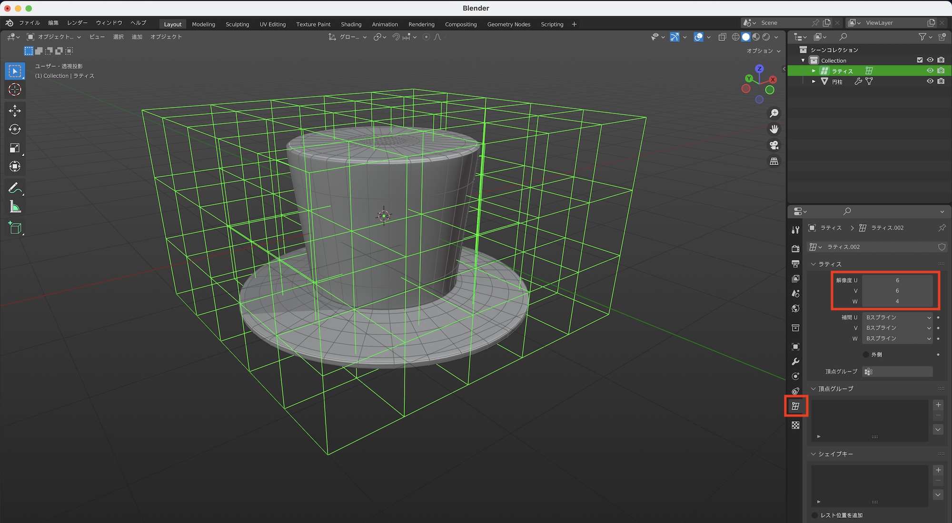Open lattice Object Data properties tab
Image resolution: width=952 pixels, height=523 pixels.
pyautogui.click(x=795, y=406)
